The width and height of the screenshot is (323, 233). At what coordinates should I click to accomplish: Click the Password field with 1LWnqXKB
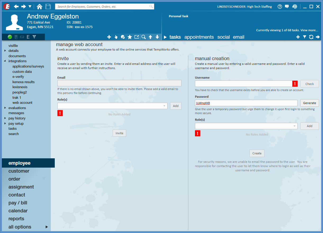click(246, 103)
